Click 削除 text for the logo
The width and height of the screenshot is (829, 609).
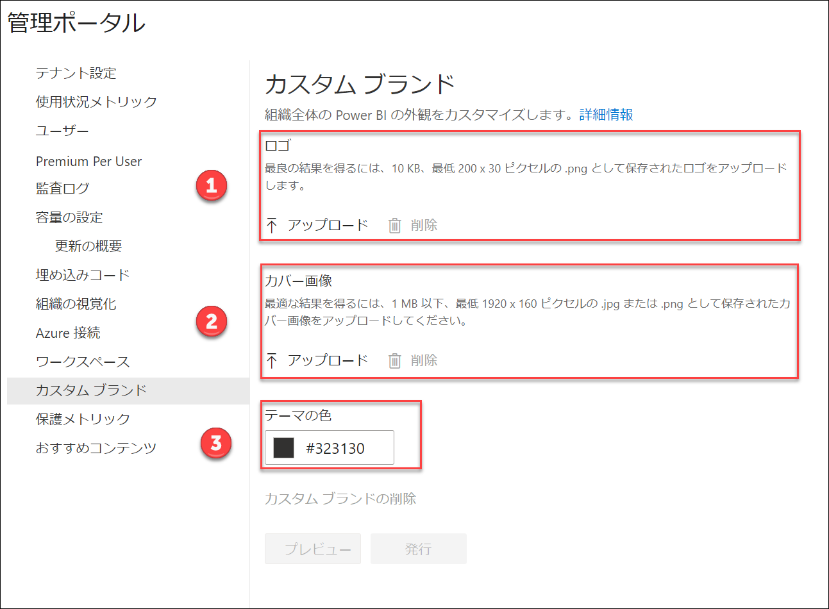pos(424,226)
